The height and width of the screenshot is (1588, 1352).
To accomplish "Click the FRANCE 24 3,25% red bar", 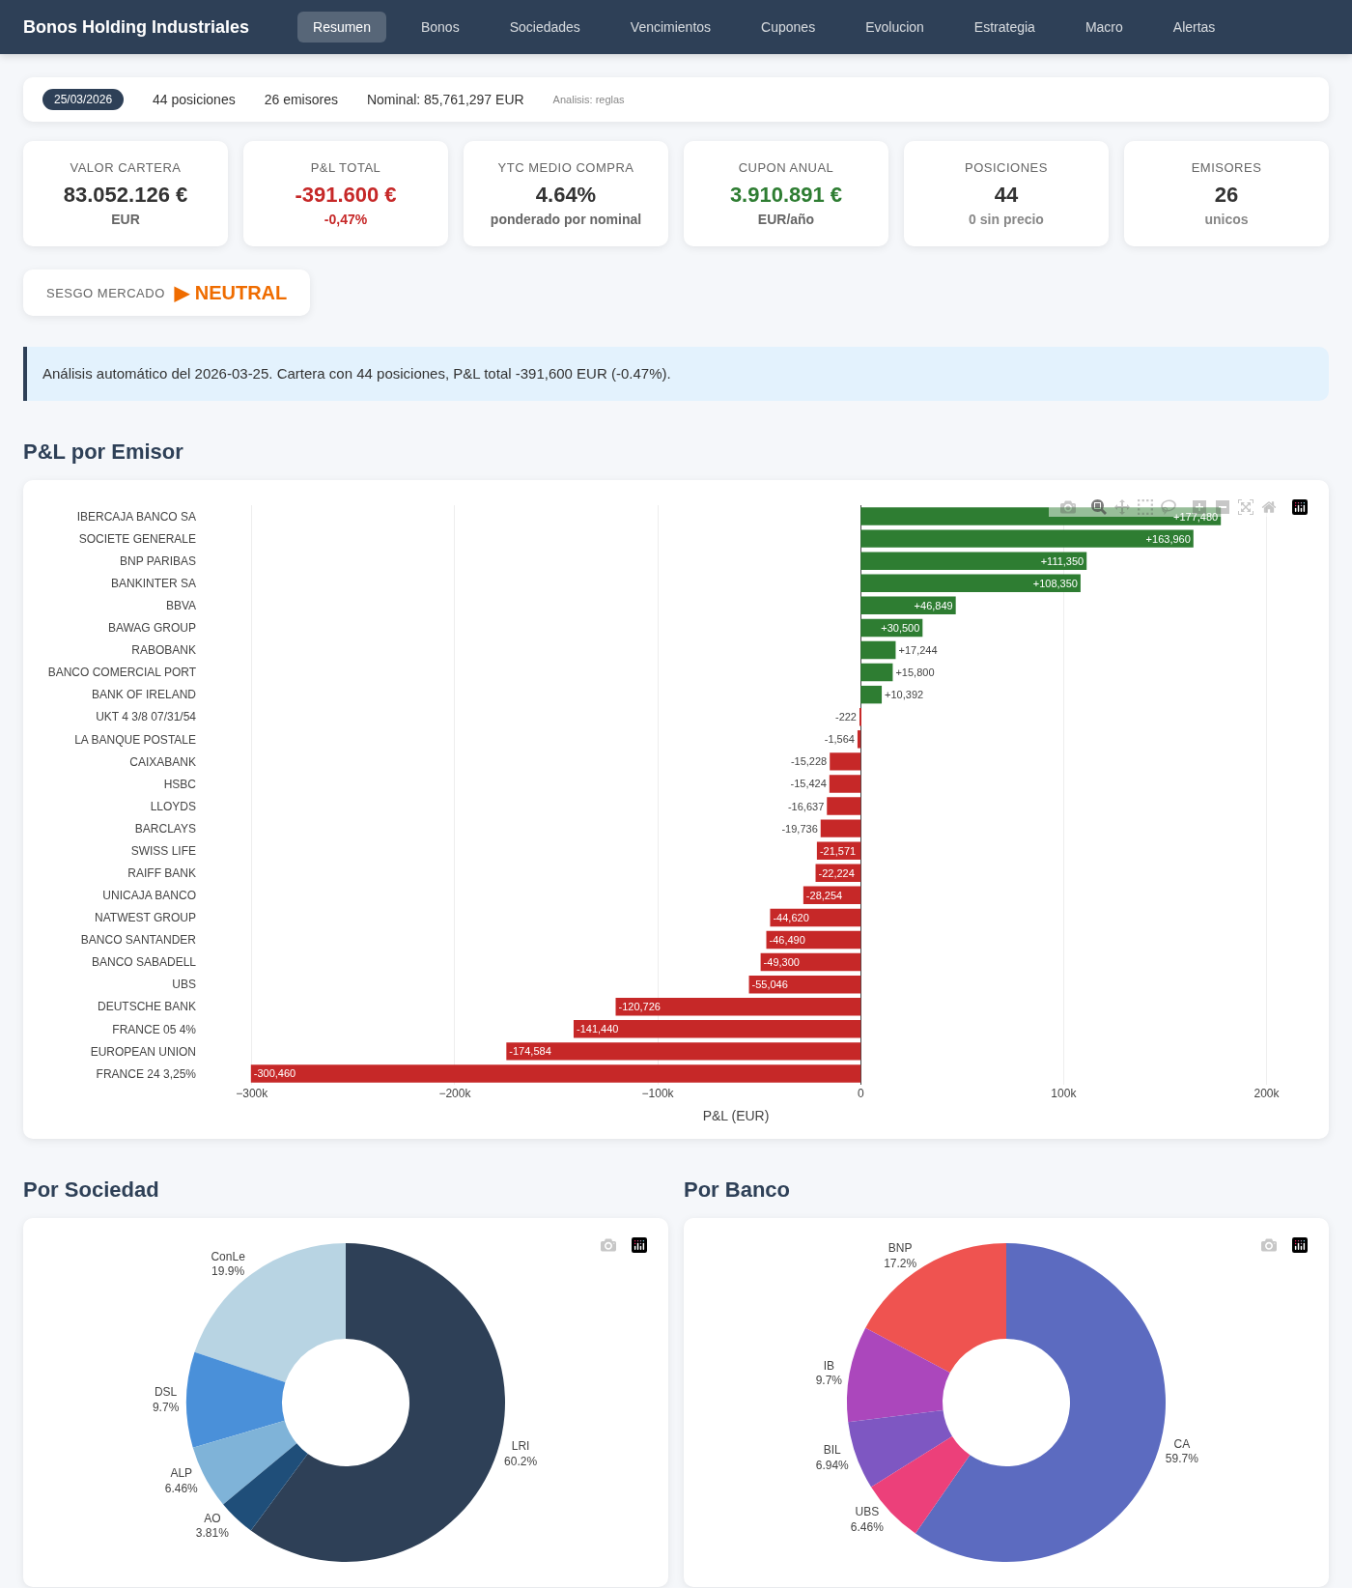I will [x=555, y=1073].
